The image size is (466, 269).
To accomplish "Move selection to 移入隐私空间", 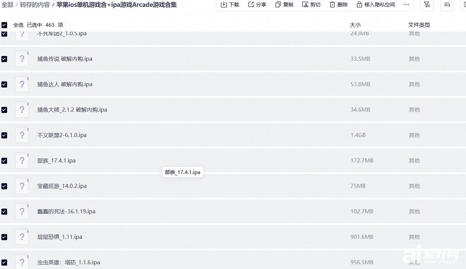I will coord(376,5).
